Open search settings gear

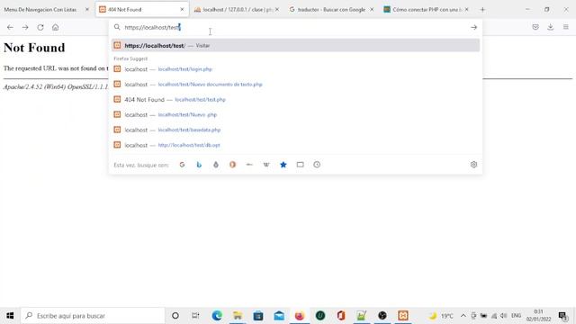pyautogui.click(x=474, y=165)
